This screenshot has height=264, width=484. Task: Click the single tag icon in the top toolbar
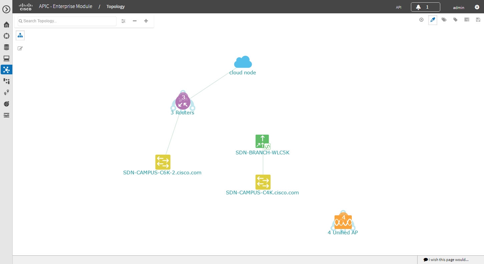[455, 20]
